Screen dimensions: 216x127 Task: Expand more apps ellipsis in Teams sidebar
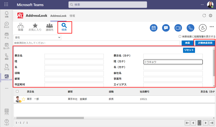tap(6, 88)
